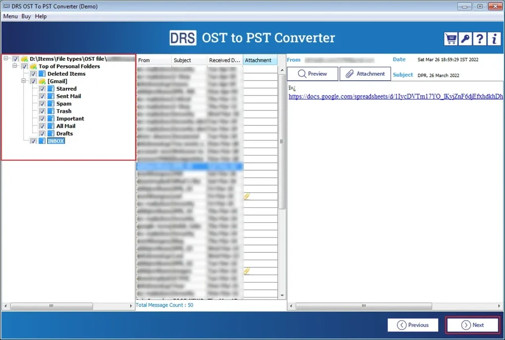Toggle the All Mail checkbox
The height and width of the screenshot is (340, 505).
42,126
